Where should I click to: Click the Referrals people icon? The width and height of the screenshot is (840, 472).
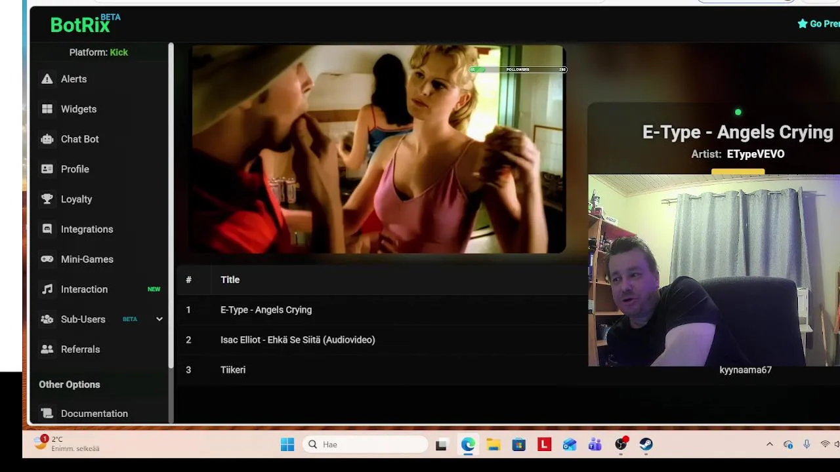[47, 349]
